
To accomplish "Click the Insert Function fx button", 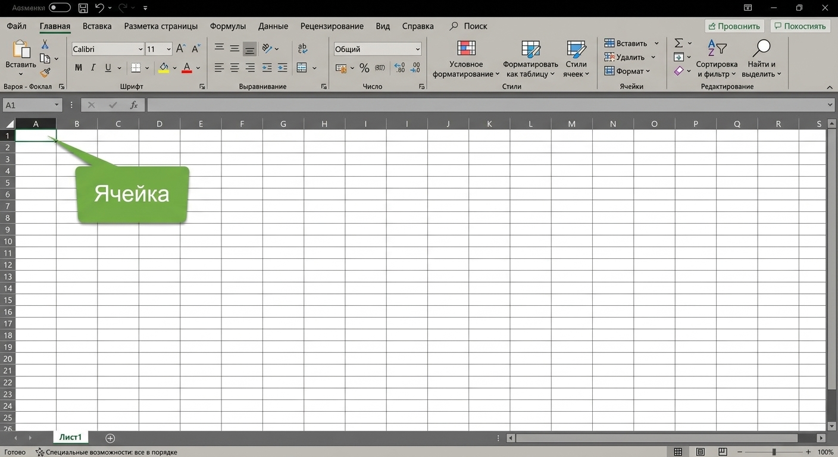I will (x=134, y=105).
